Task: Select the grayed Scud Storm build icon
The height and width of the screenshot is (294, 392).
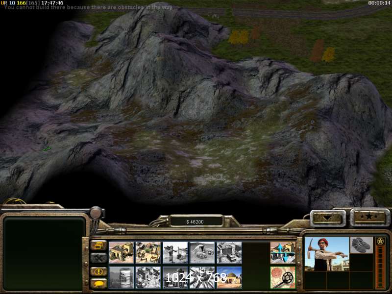Action: point(202,277)
